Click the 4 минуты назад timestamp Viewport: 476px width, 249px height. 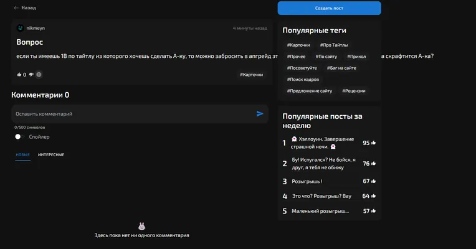click(250, 28)
